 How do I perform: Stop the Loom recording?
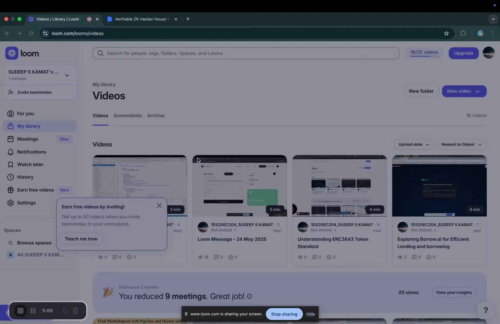click(x=20, y=311)
